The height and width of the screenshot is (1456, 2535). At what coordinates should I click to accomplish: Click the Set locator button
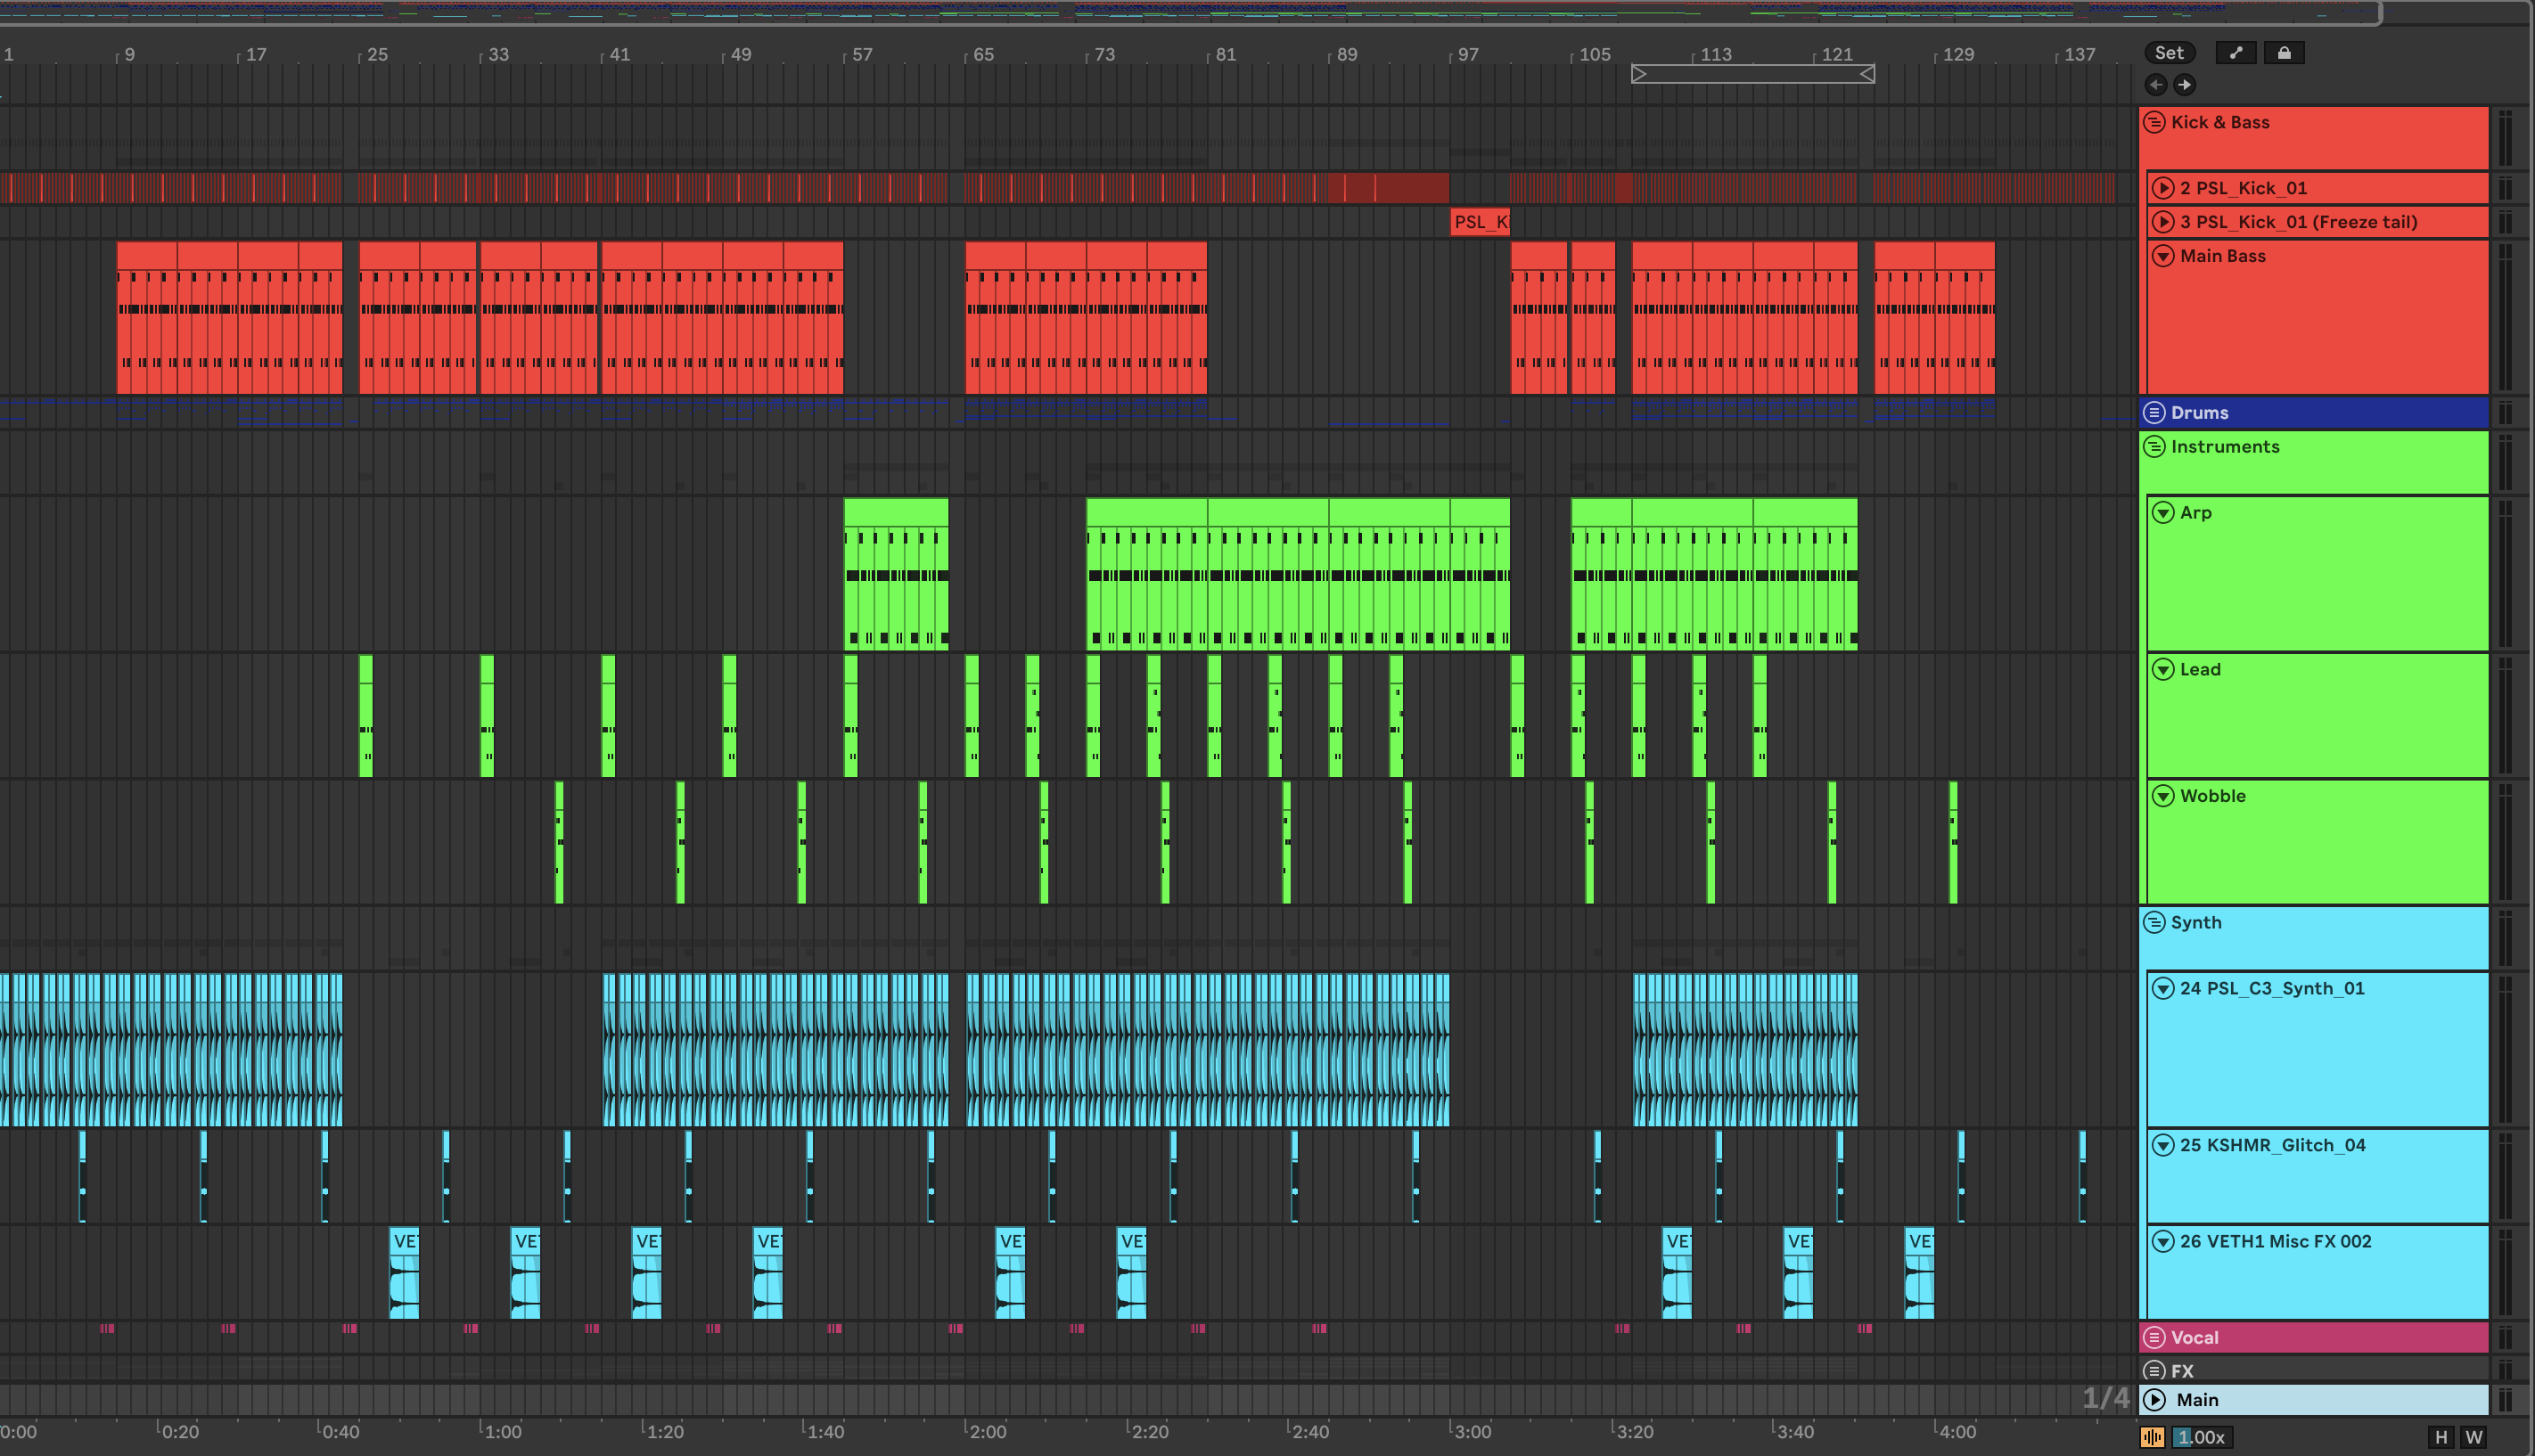pos(2169,53)
